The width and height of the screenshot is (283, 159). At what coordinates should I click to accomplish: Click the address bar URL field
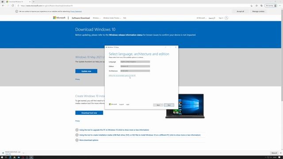134,6
